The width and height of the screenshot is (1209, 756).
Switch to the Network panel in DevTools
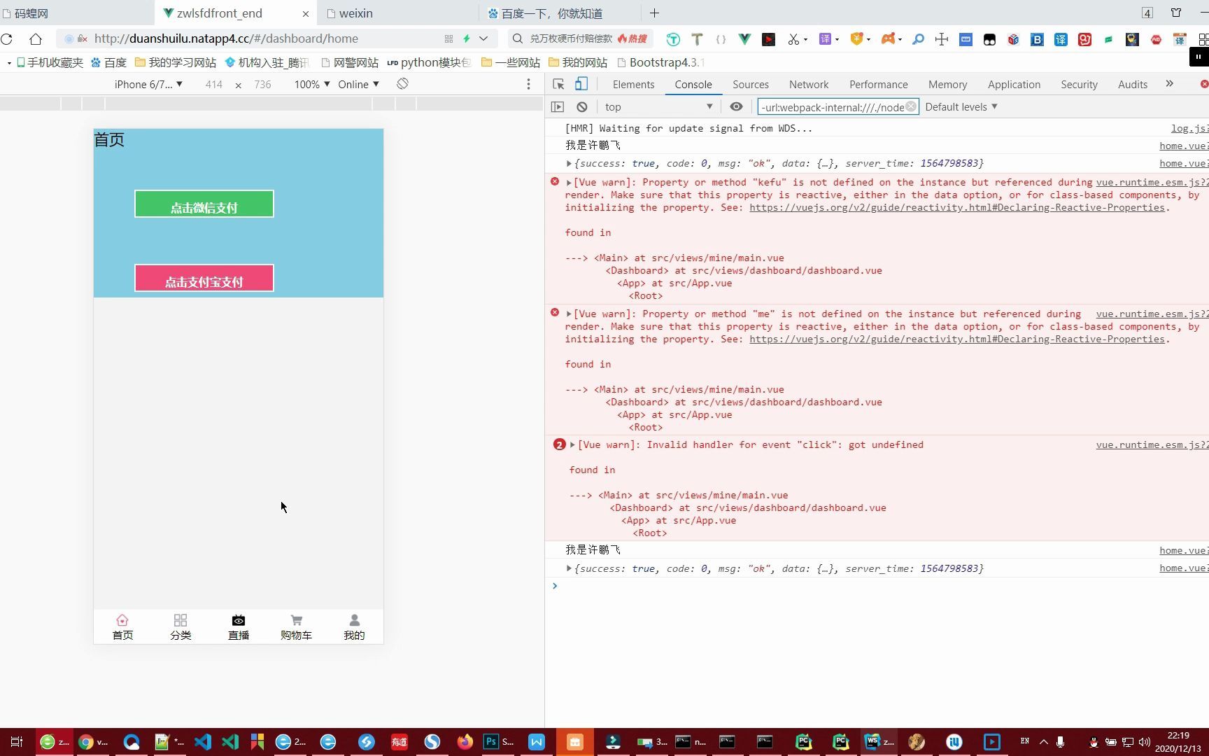pos(808,84)
